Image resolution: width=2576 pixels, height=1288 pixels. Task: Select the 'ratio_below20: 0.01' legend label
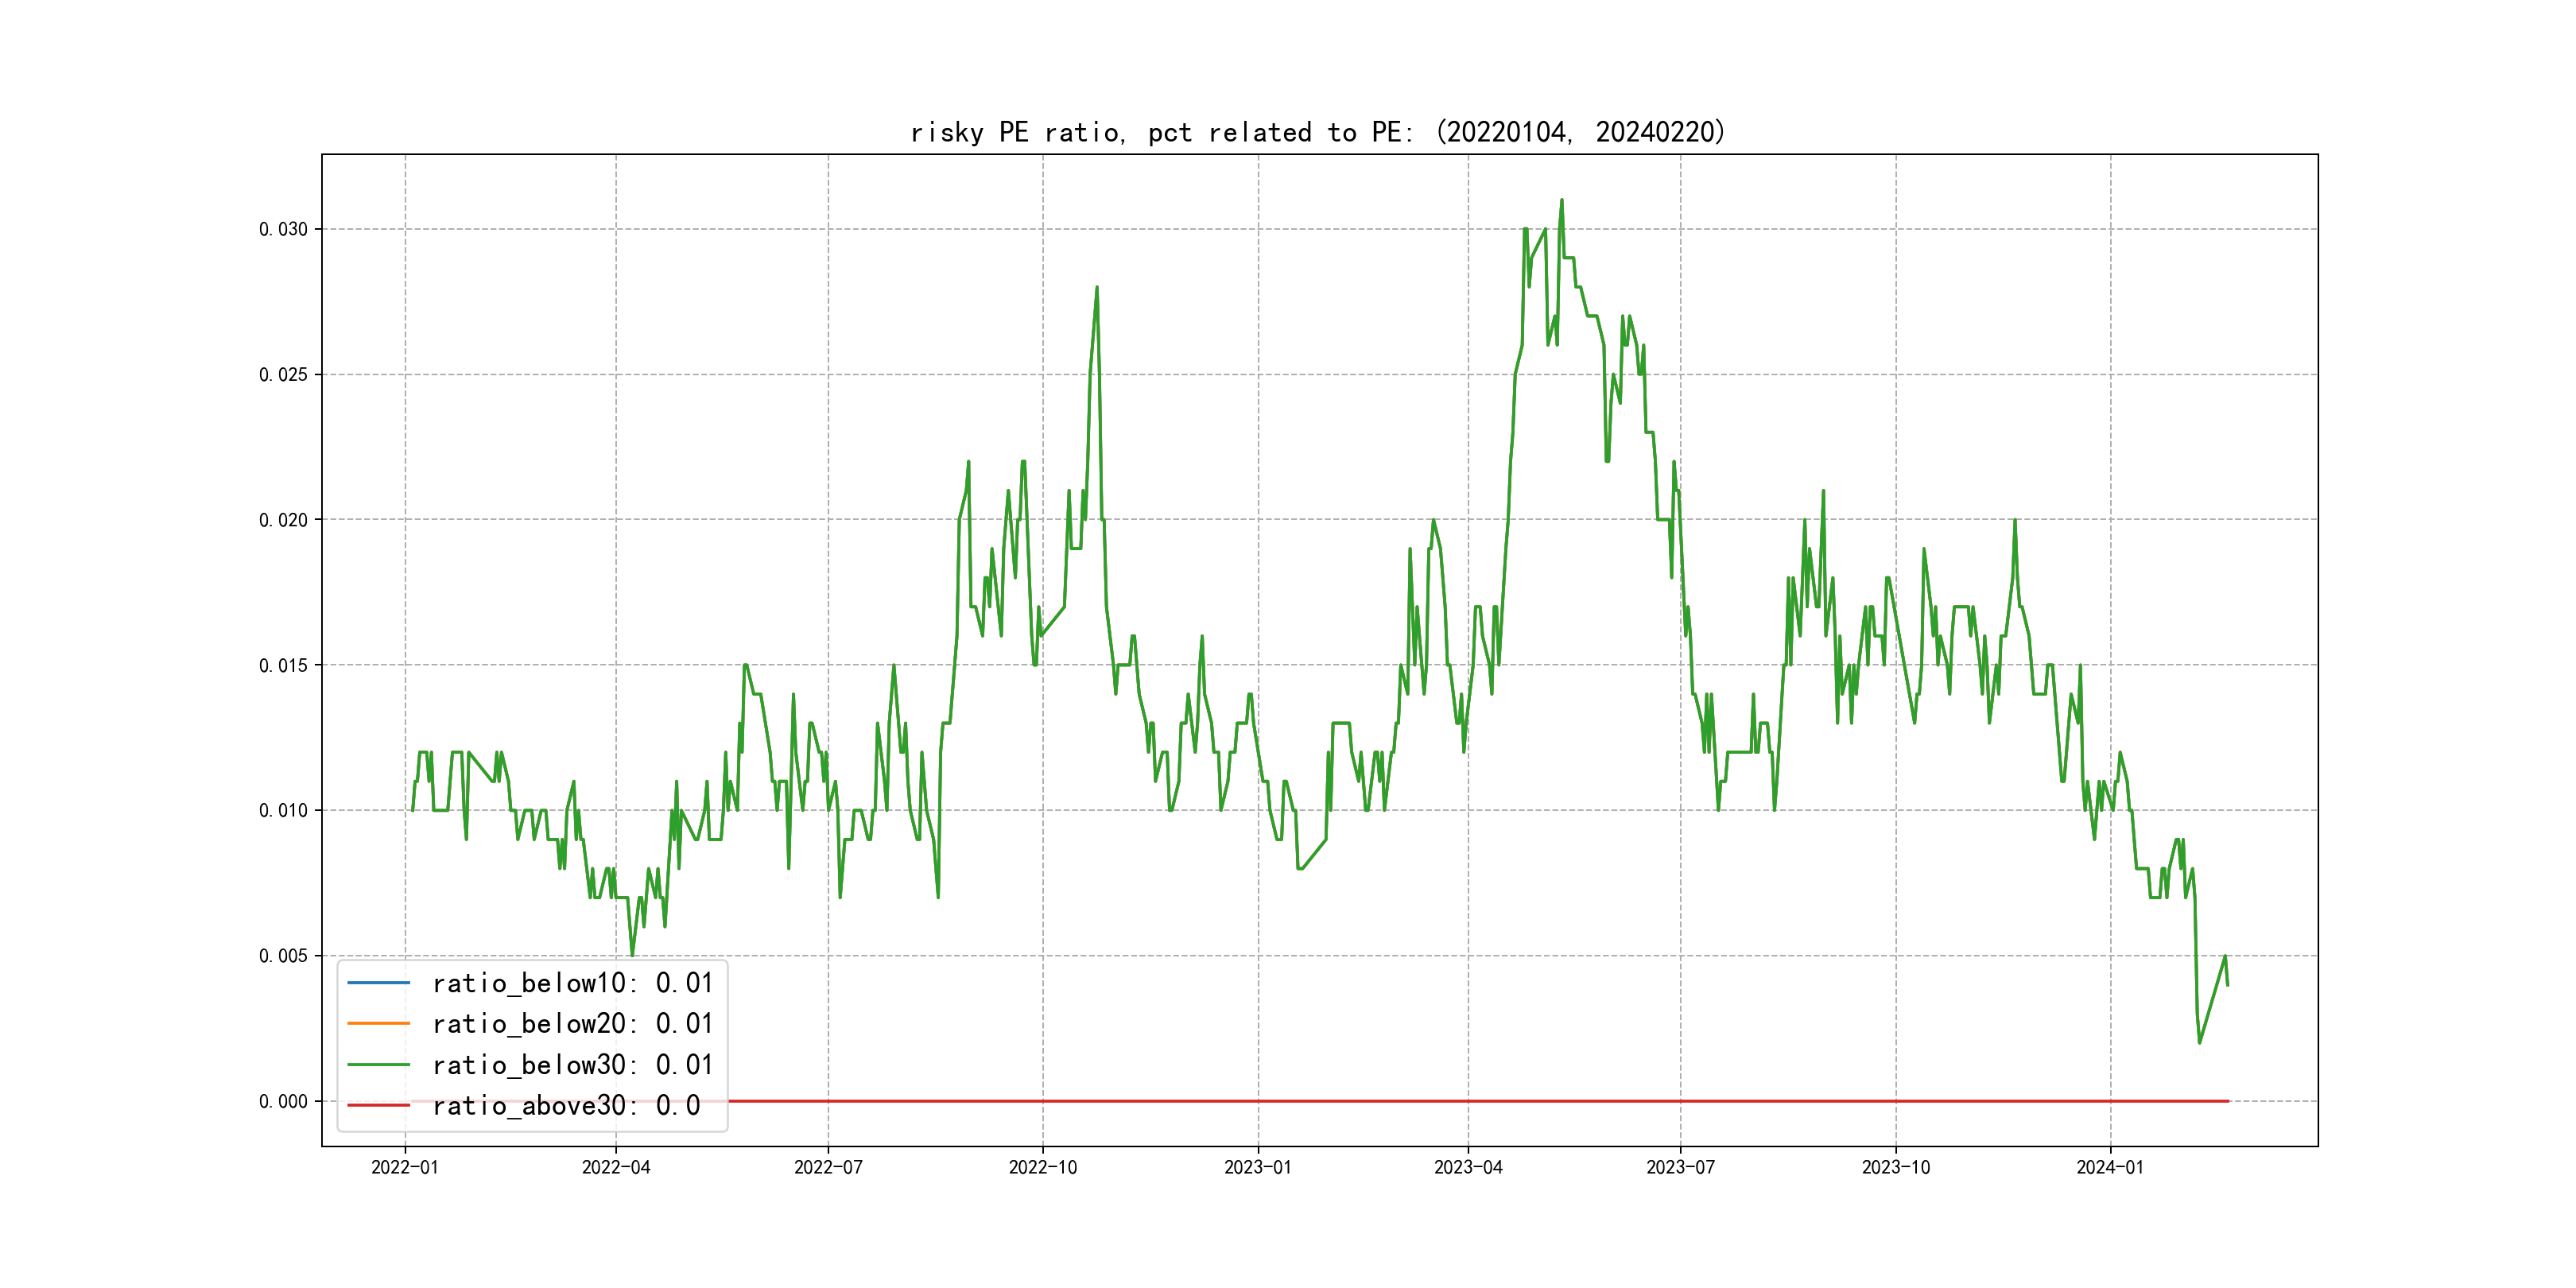(572, 1024)
